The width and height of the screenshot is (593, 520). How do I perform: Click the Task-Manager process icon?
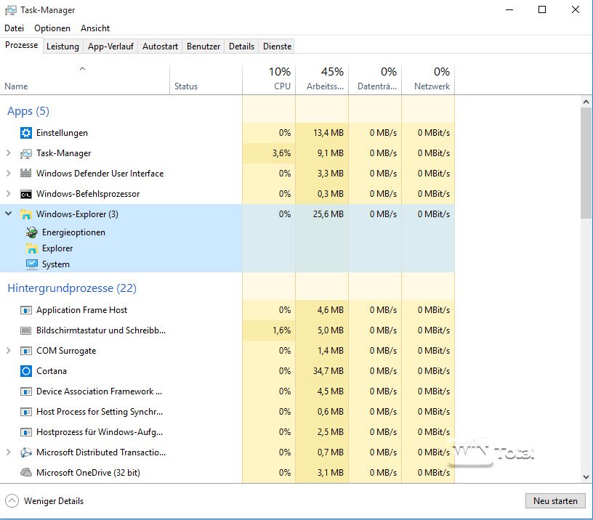[x=25, y=153]
